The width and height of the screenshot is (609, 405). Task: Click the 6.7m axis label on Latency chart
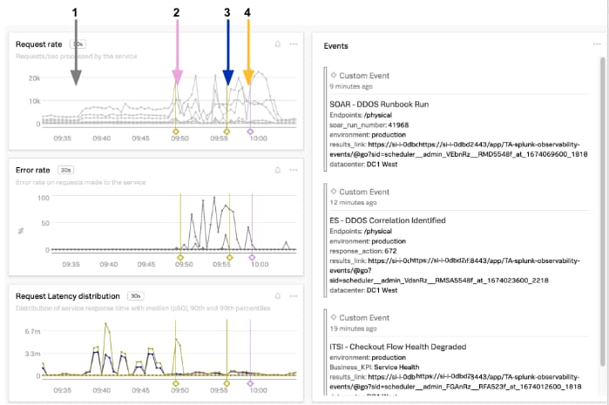(x=32, y=331)
